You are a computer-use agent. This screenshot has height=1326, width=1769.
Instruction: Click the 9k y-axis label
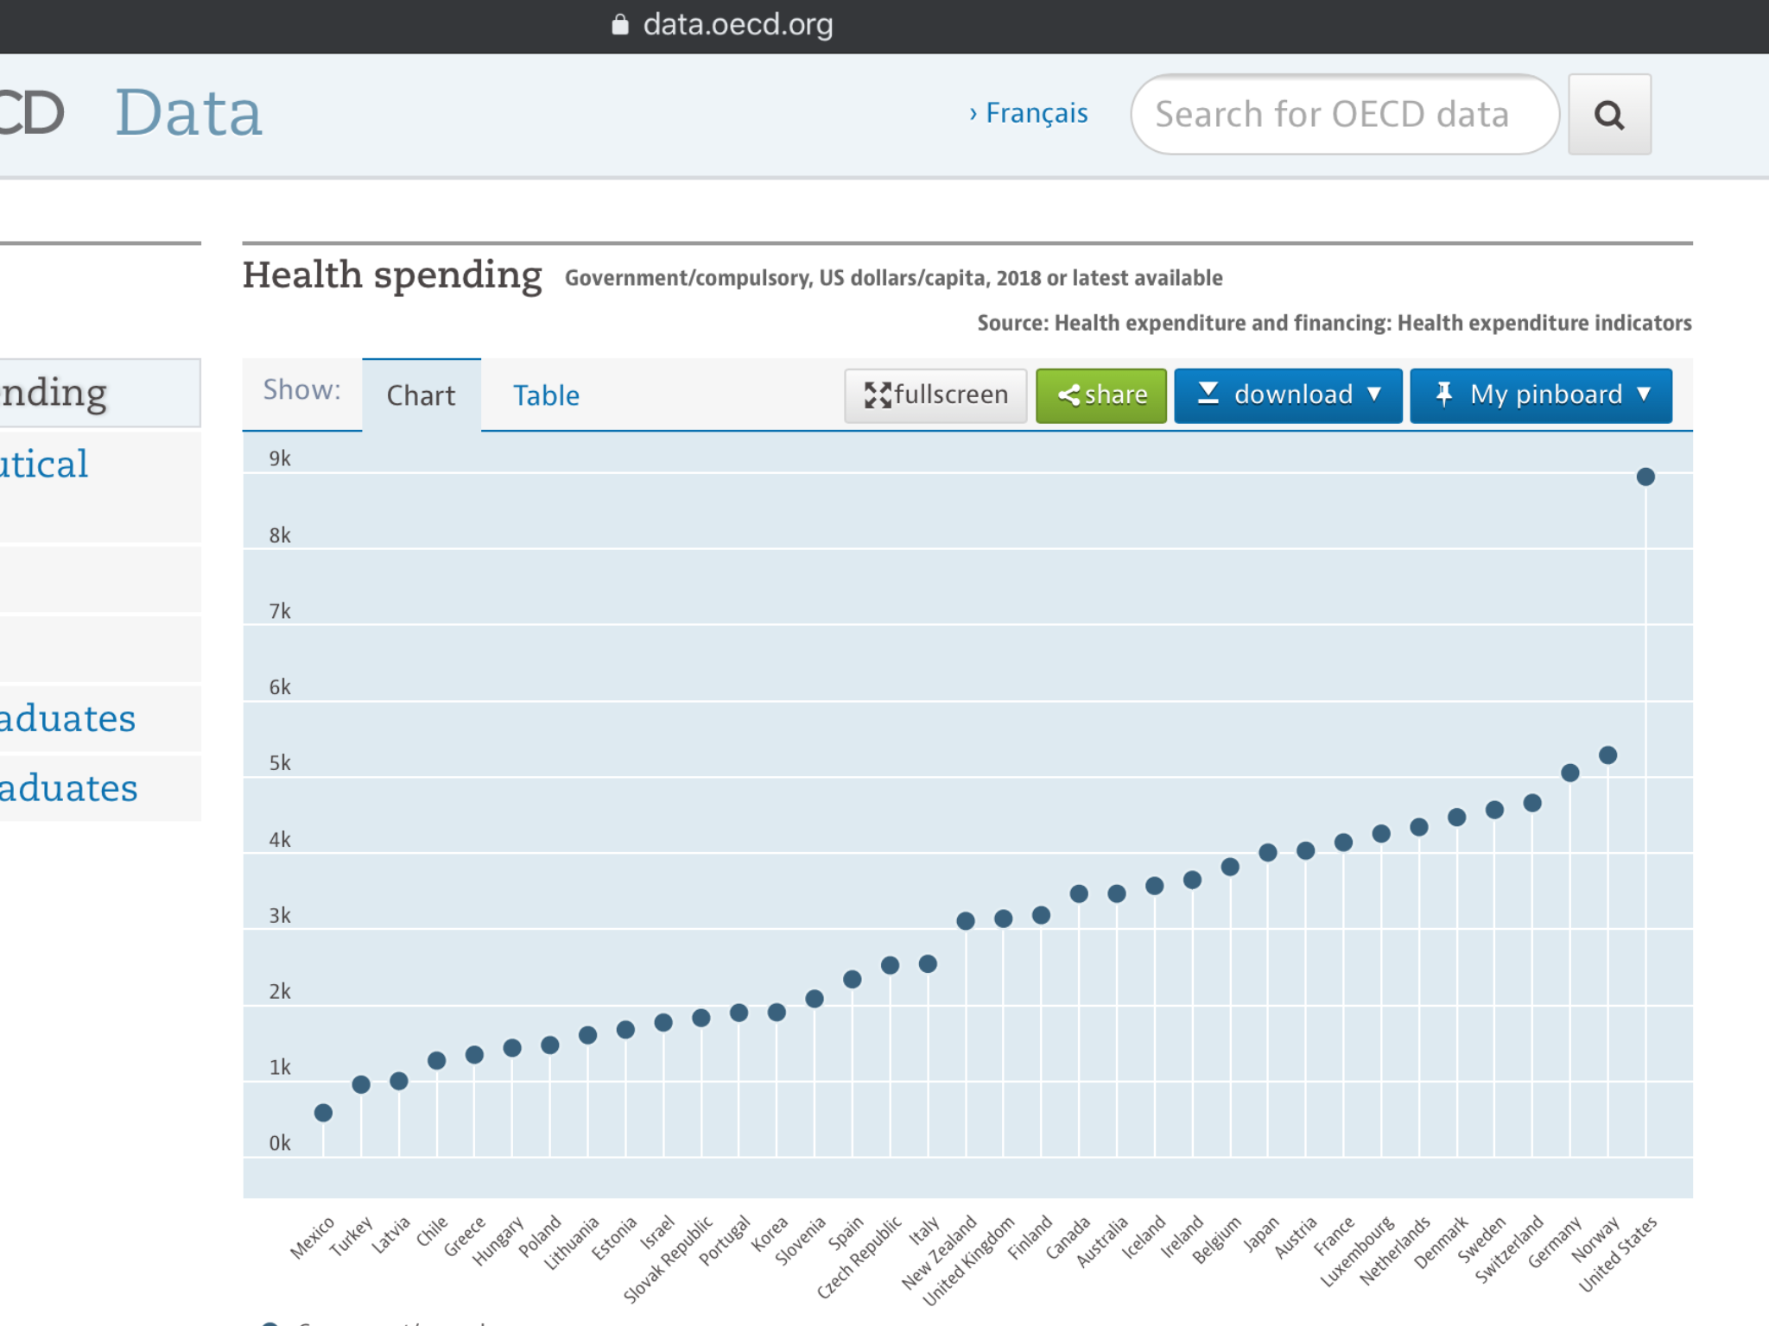tap(280, 458)
